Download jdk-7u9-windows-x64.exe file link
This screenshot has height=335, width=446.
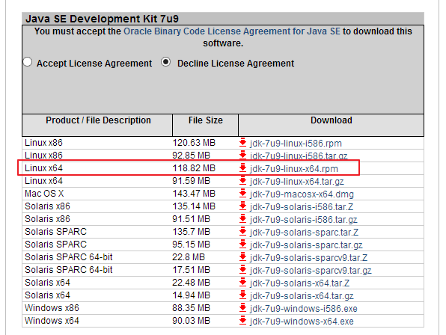coord(302,321)
